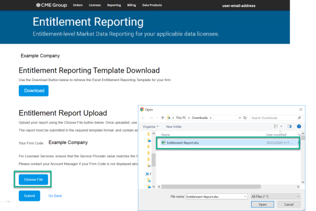Click the Up folder arrow in dialog
316x211 pixels.
(162, 118)
